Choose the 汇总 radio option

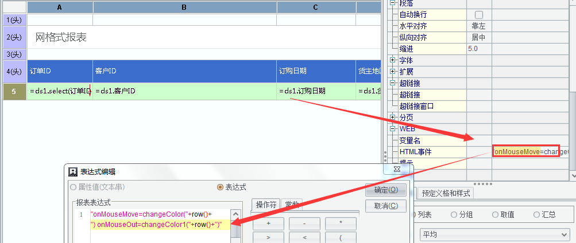point(537,215)
